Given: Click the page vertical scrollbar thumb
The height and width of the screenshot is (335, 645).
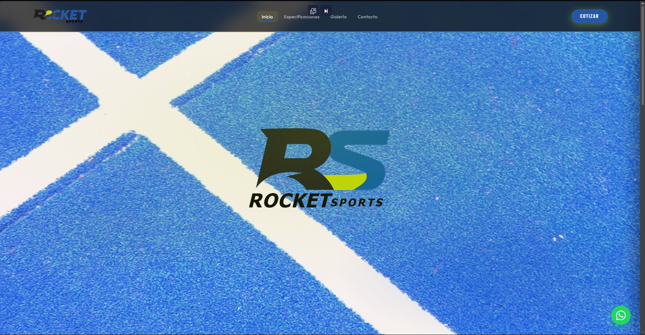Looking at the screenshot, I should click(x=643, y=56).
